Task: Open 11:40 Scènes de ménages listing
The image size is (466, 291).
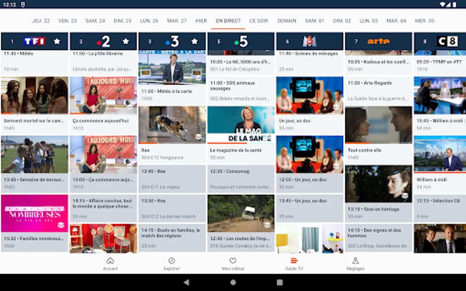Action: point(310,62)
